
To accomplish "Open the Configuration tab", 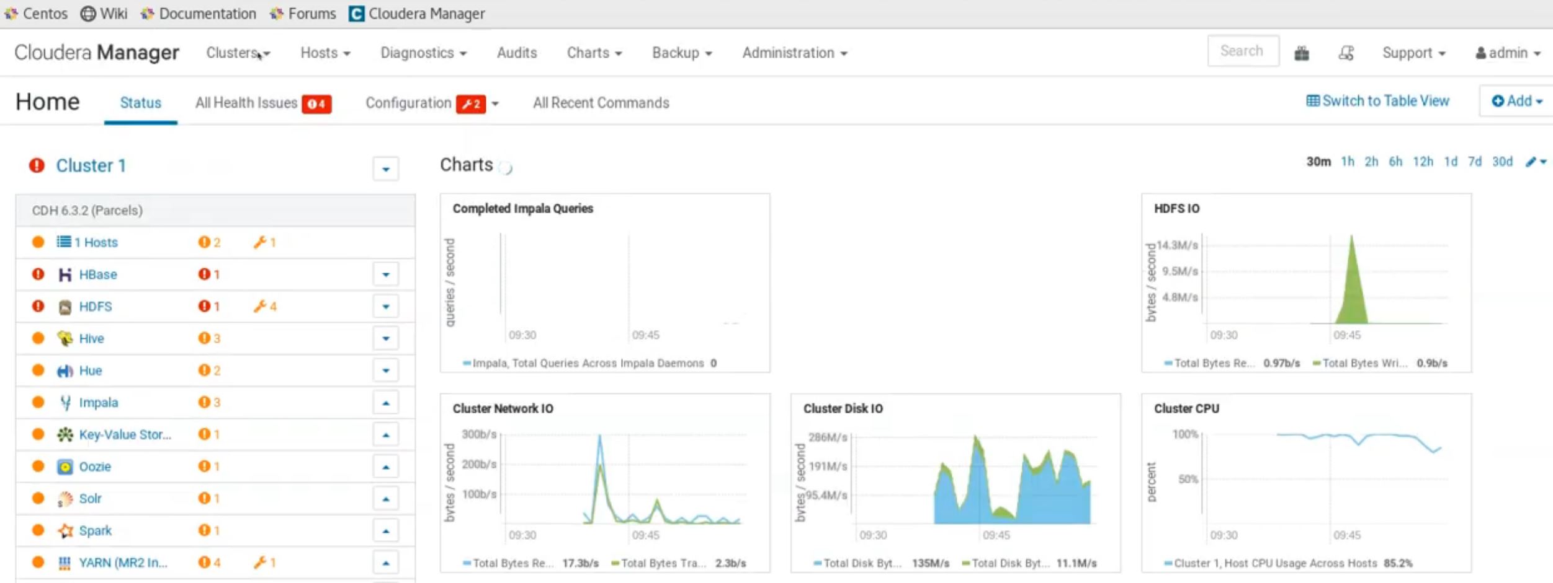I will click(x=432, y=103).
